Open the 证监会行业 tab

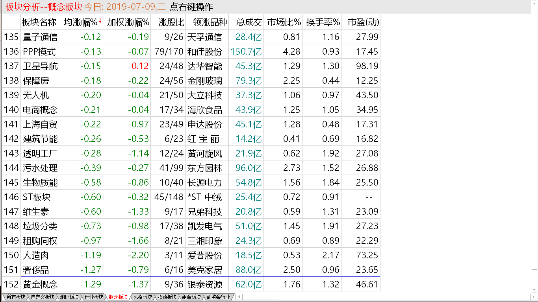click(x=218, y=297)
